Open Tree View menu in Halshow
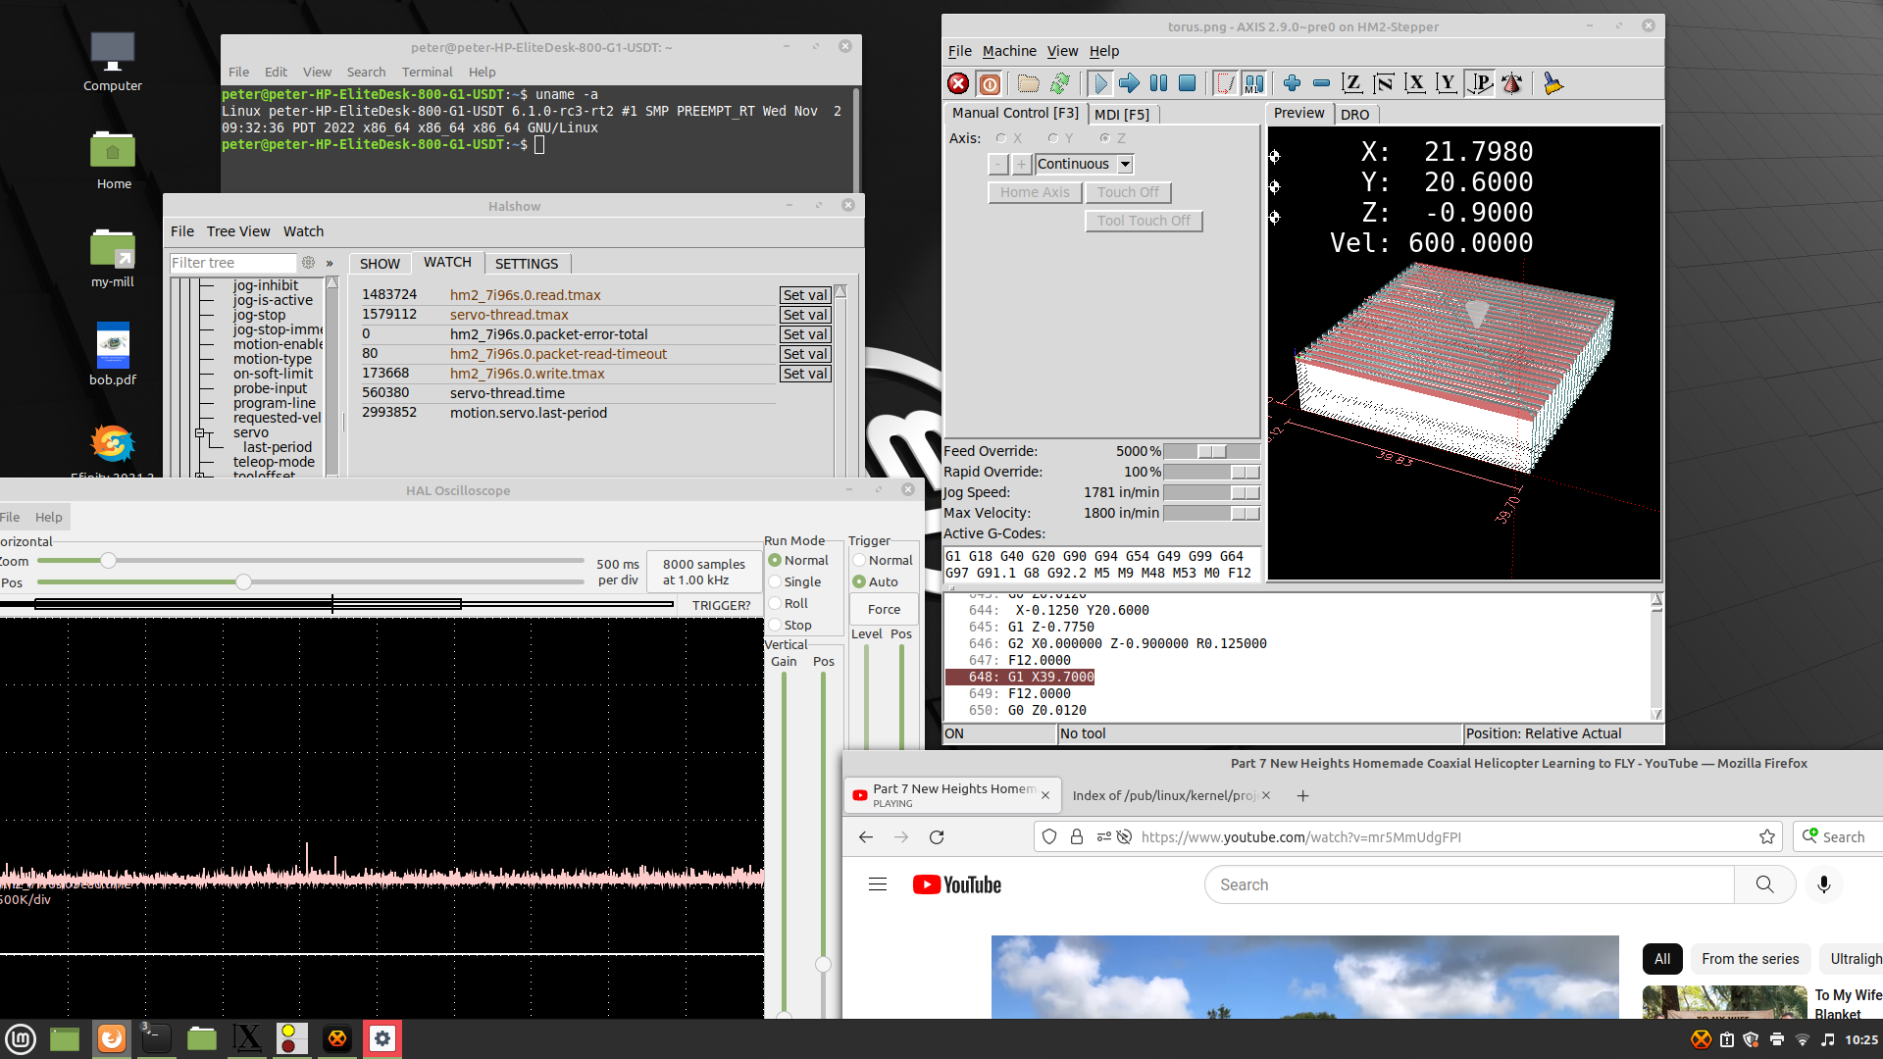This screenshot has height=1059, width=1883. tap(238, 231)
